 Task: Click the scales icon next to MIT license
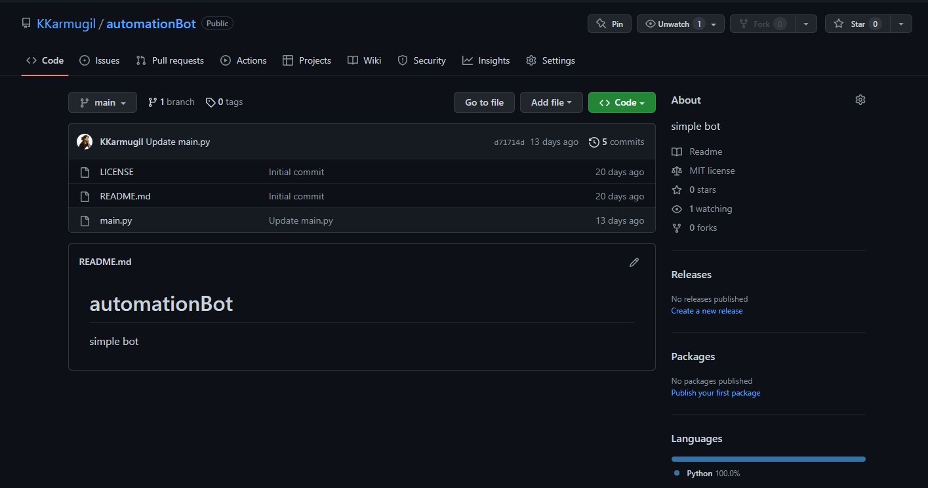tap(677, 171)
